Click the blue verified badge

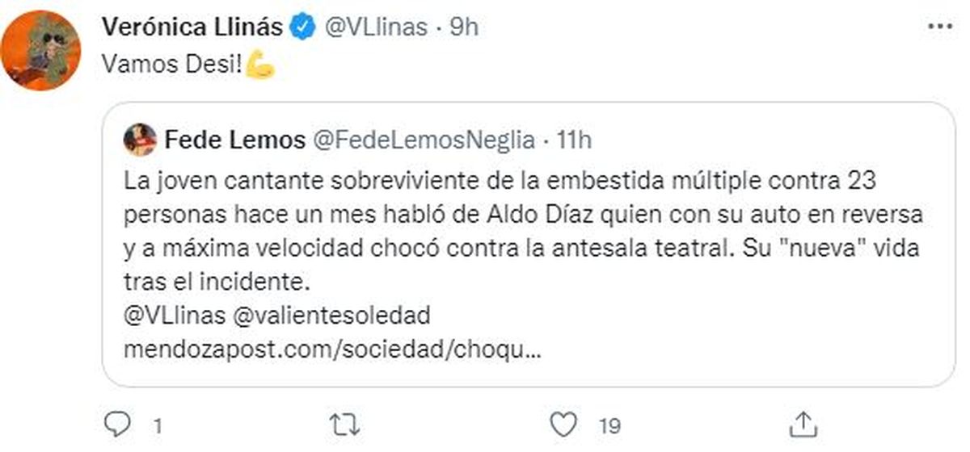(x=303, y=27)
